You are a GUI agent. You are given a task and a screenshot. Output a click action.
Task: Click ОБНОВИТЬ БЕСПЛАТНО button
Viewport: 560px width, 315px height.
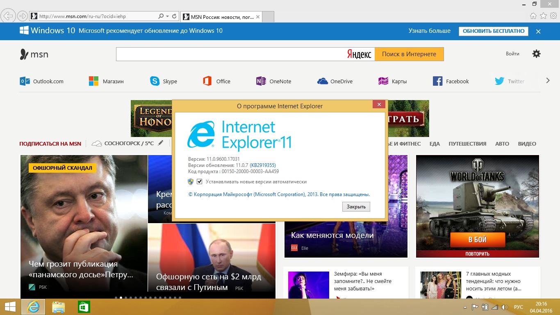pyautogui.click(x=494, y=31)
